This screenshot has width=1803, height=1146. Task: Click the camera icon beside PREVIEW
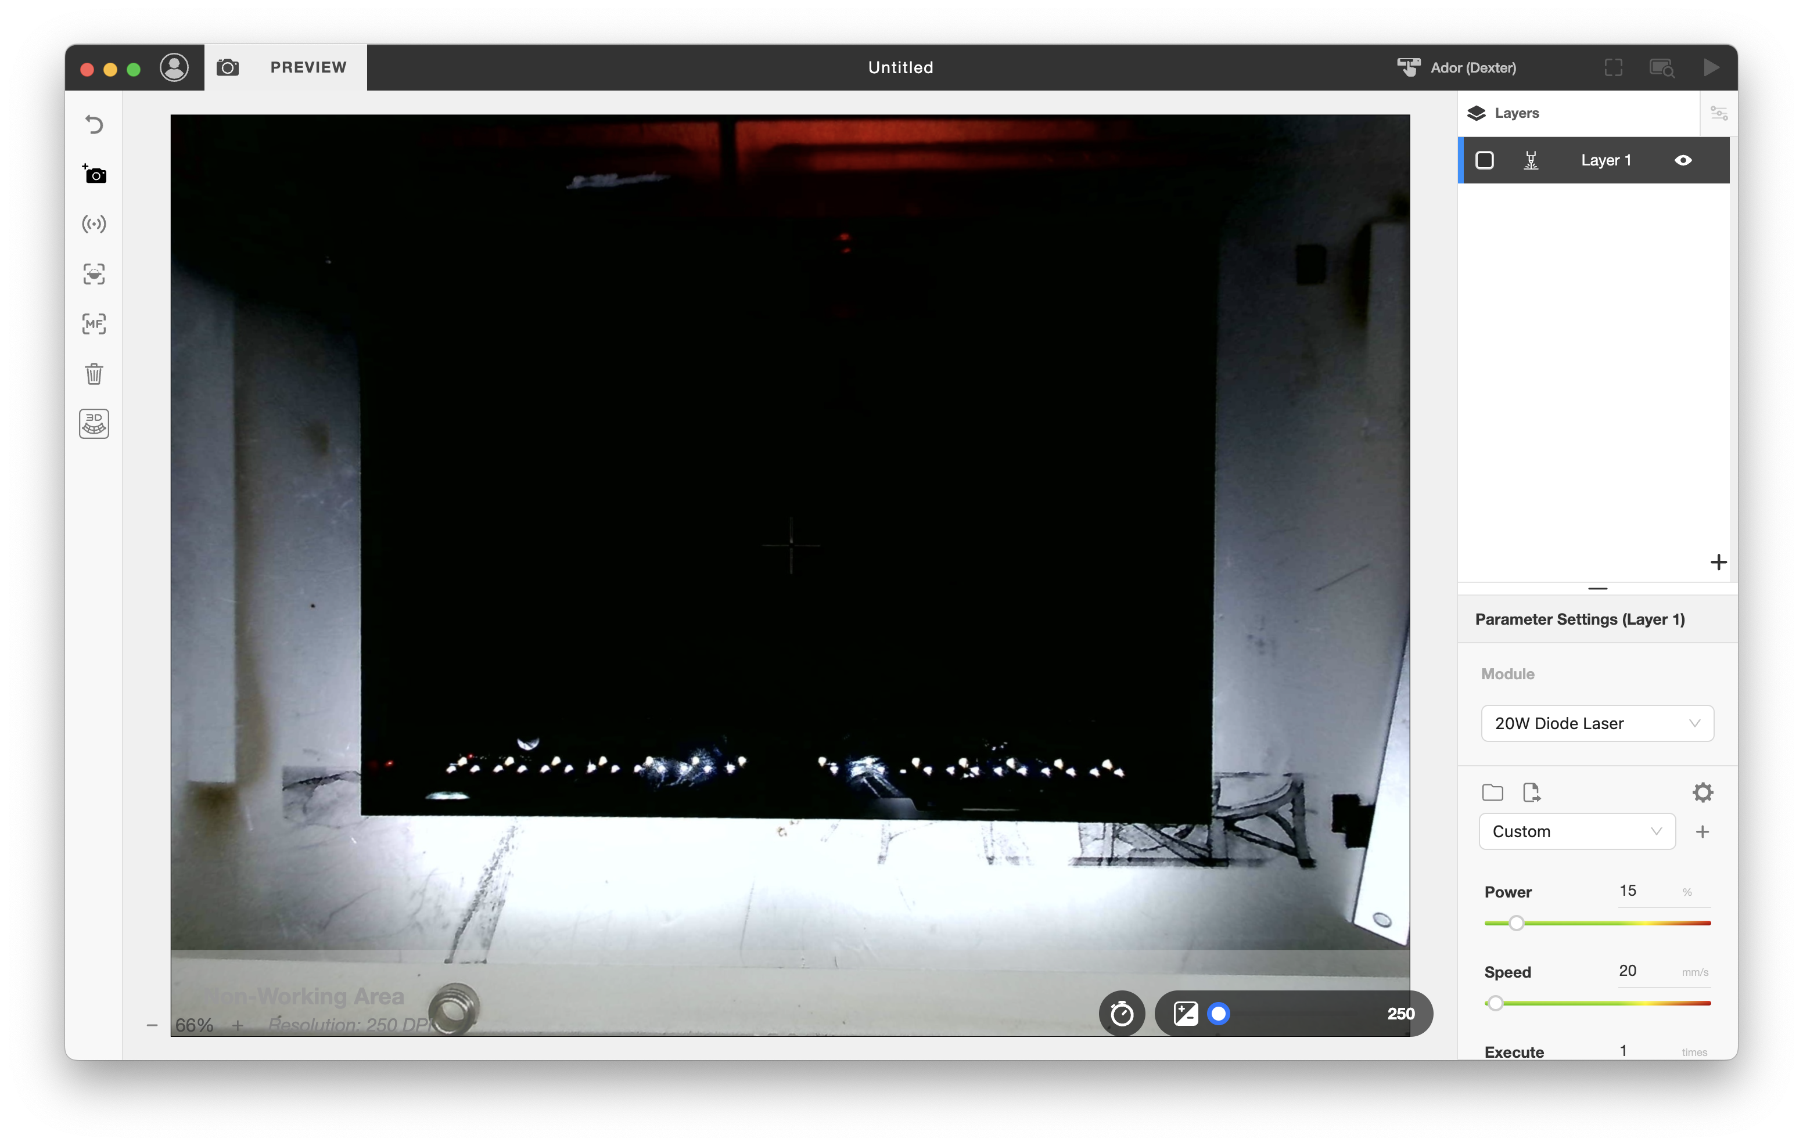[228, 67]
